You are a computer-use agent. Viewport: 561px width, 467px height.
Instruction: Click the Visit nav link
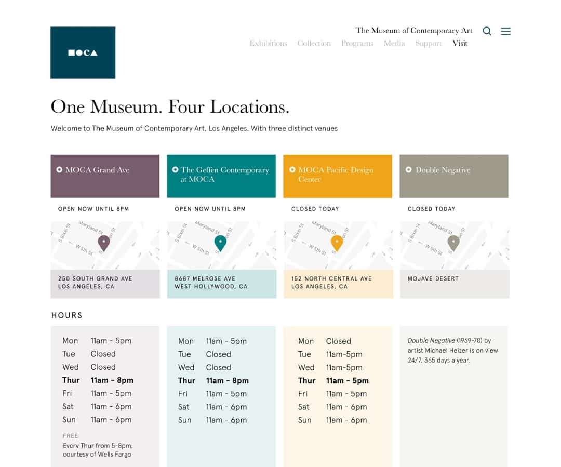[x=460, y=43]
